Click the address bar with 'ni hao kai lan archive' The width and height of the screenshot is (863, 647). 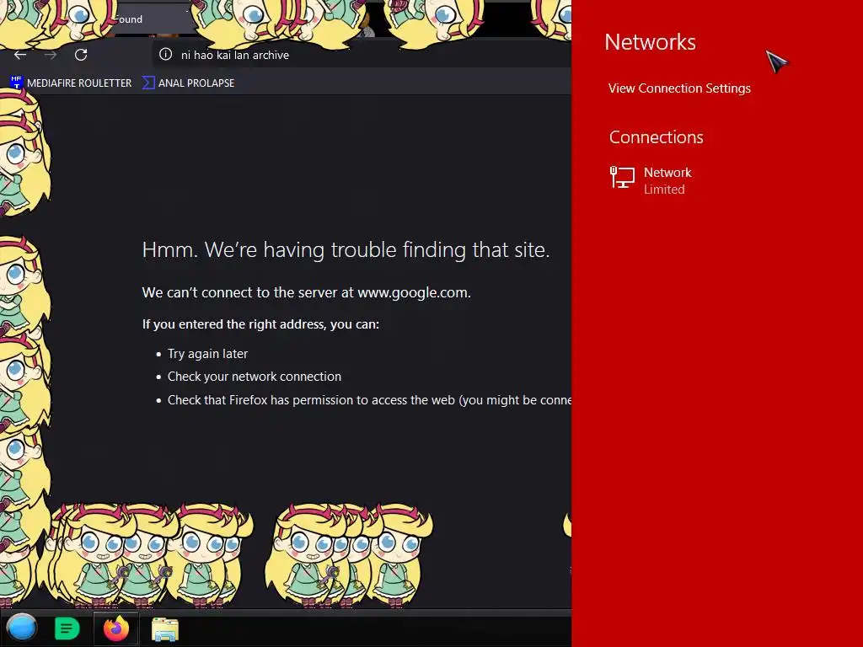(x=362, y=55)
